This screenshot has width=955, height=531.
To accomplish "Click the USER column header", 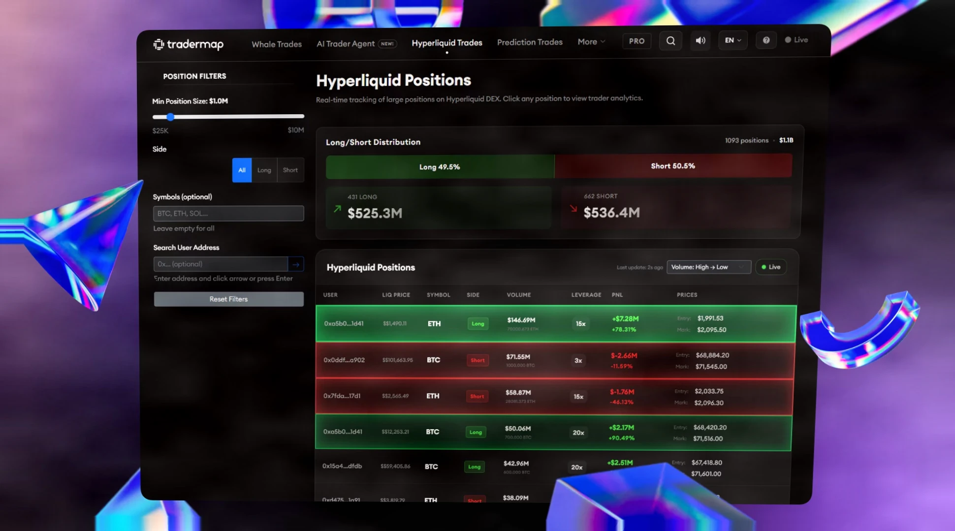I will pyautogui.click(x=330, y=295).
